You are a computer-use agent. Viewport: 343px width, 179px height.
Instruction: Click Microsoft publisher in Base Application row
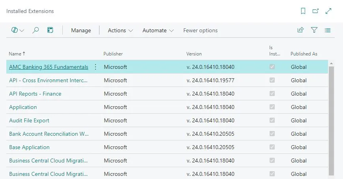(x=115, y=147)
